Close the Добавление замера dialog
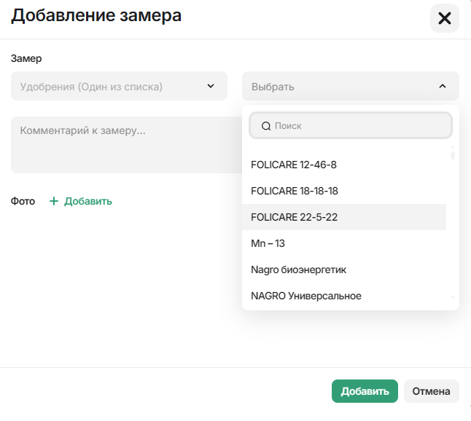 [x=444, y=18]
